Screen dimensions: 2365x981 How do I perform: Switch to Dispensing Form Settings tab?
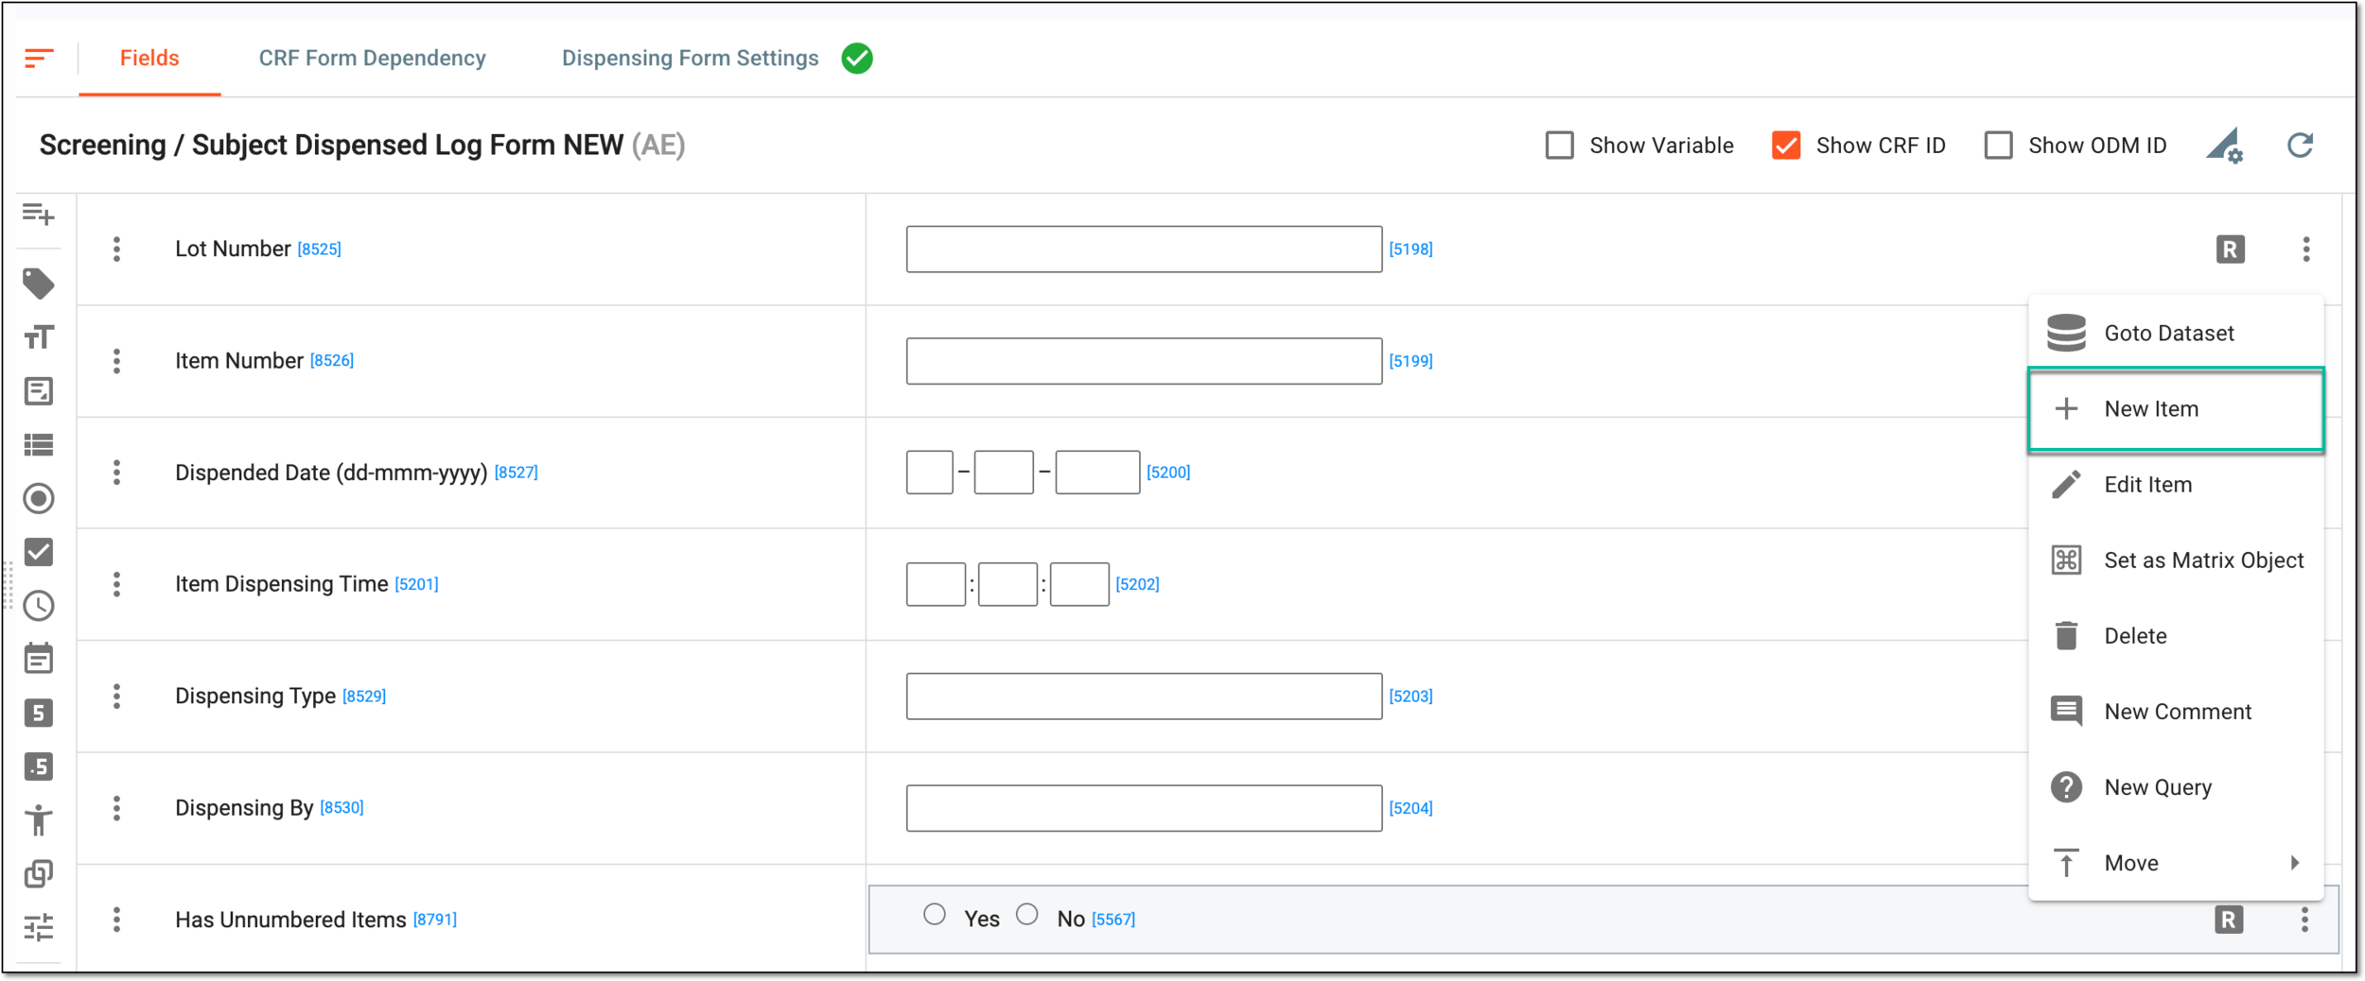690,59
